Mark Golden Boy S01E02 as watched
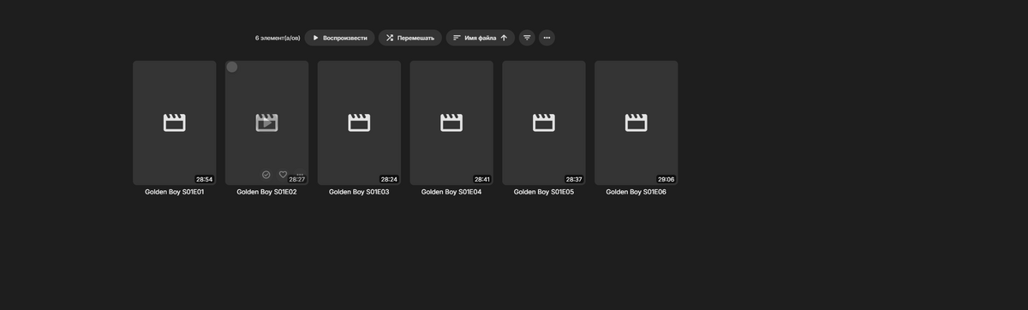 click(x=266, y=175)
